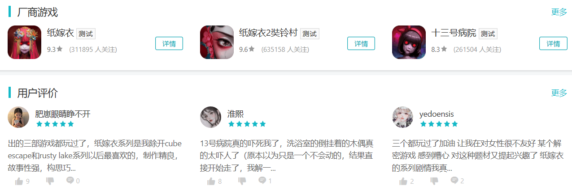
Task: Open yedoensis username link
Action: coord(437,114)
